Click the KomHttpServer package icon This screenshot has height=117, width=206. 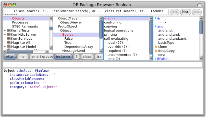click(9, 35)
